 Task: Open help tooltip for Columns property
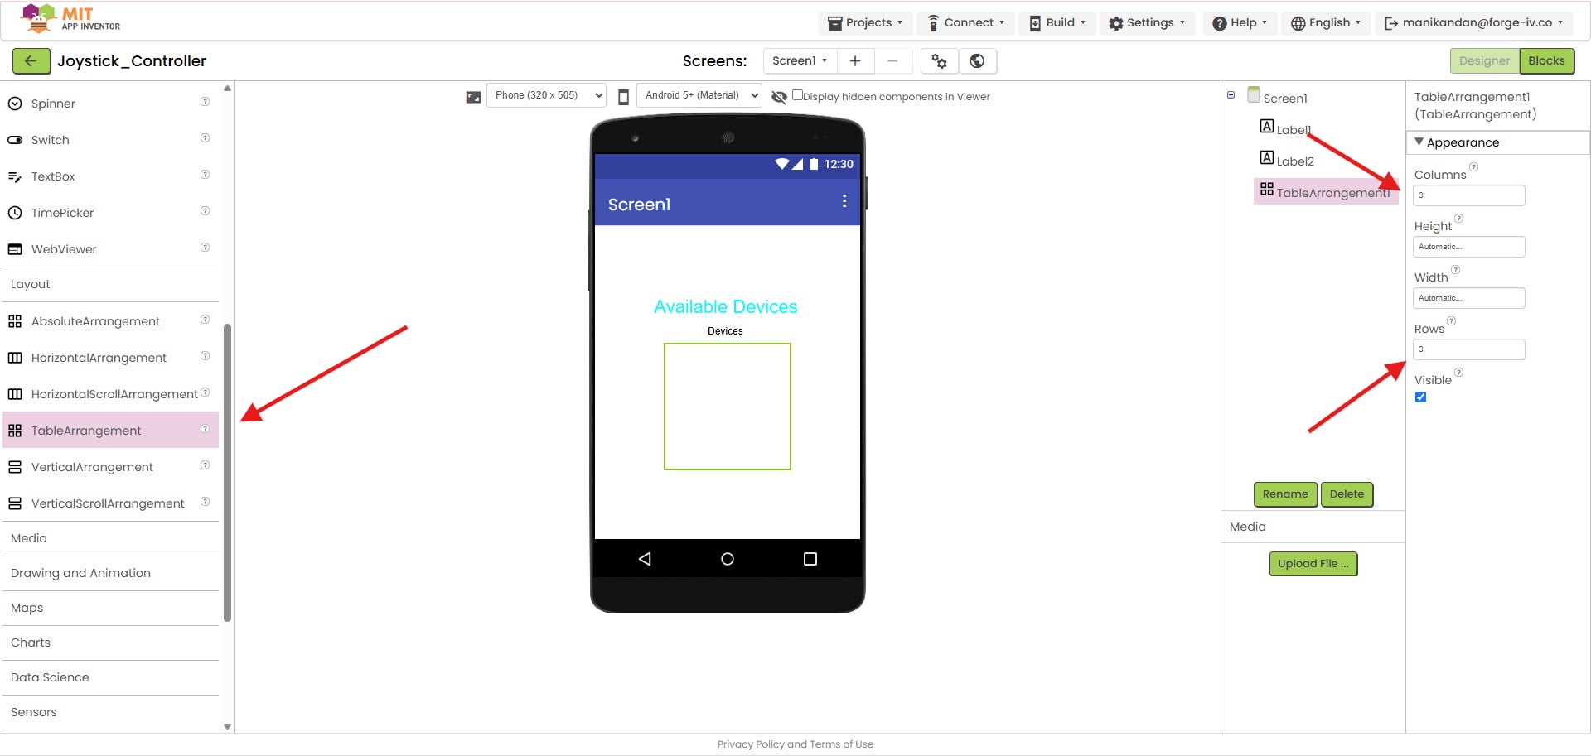pos(1473,167)
